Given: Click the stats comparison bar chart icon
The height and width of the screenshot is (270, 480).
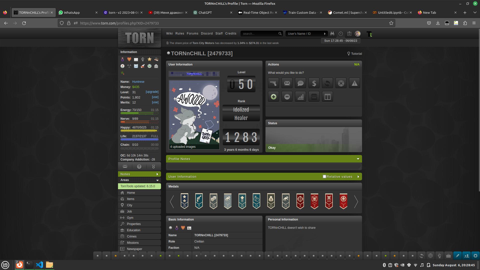Looking at the screenshot, I should [x=300, y=96].
